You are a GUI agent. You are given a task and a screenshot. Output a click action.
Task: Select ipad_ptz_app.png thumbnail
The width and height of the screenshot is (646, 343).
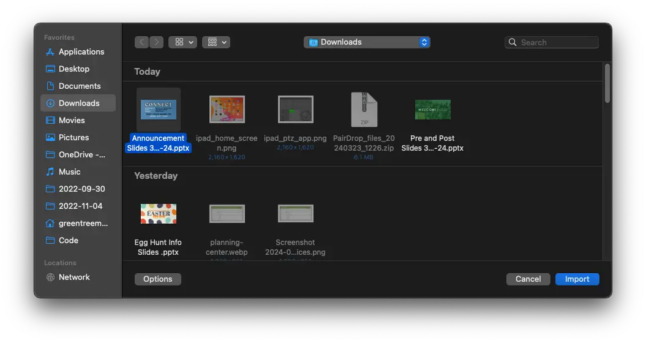[295, 109]
